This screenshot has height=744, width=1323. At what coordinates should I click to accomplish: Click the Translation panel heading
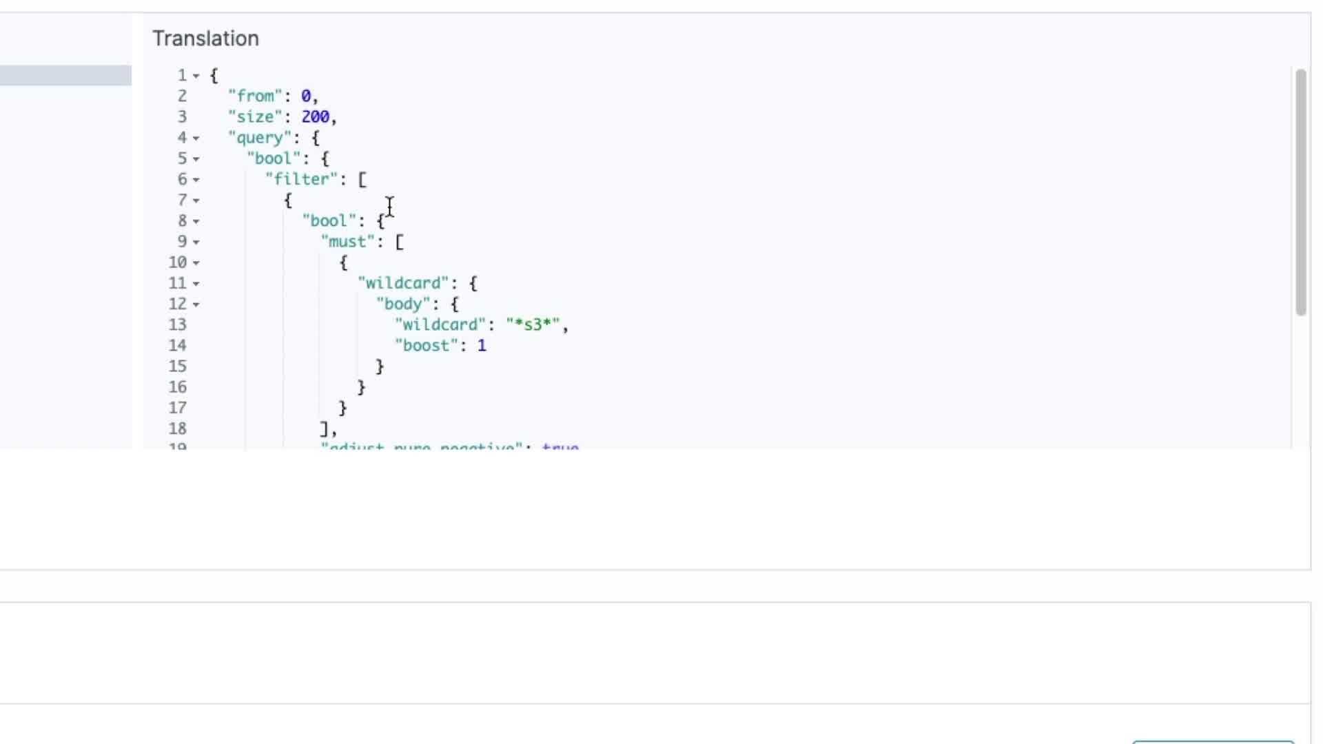click(x=205, y=39)
